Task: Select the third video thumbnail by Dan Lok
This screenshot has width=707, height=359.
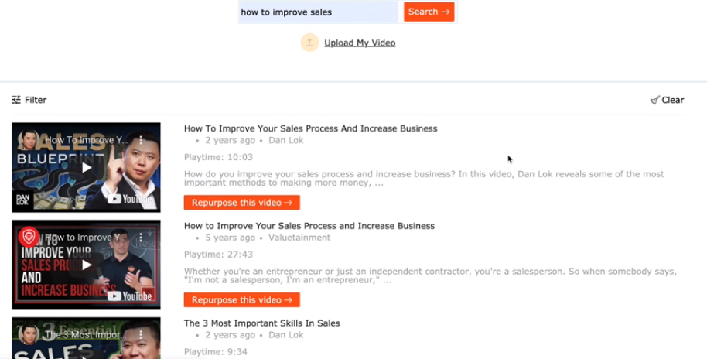Action: (86, 338)
